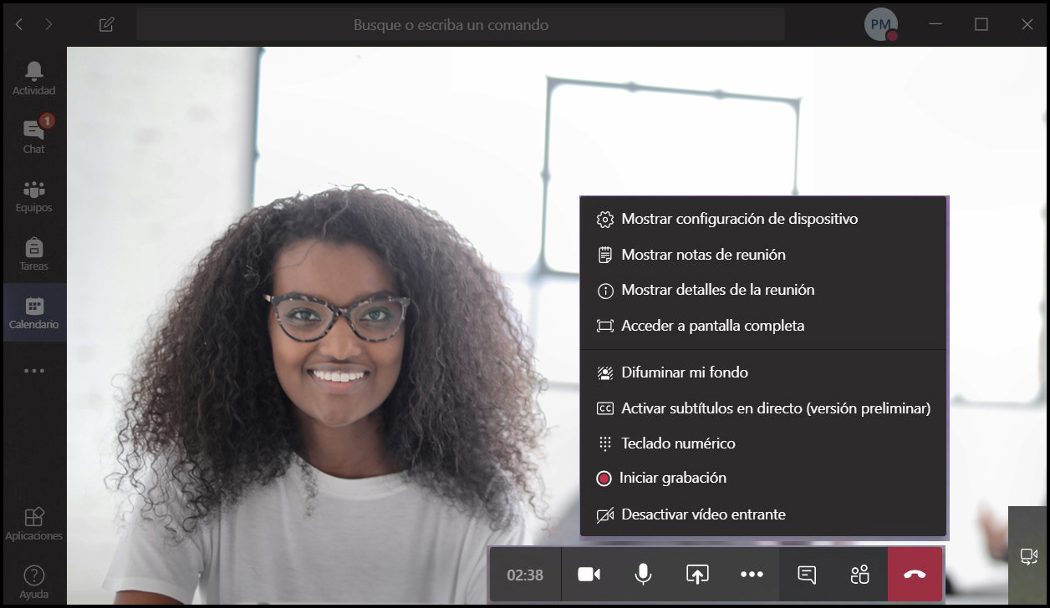This screenshot has width=1050, height=608.
Task: Open the Equipos teams section
Action: [x=33, y=195]
